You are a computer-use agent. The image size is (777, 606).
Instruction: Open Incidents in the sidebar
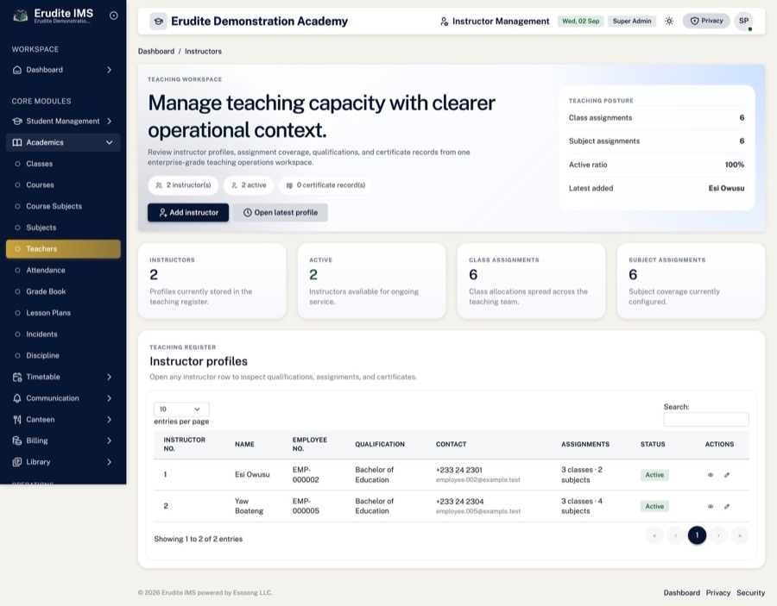point(63,334)
